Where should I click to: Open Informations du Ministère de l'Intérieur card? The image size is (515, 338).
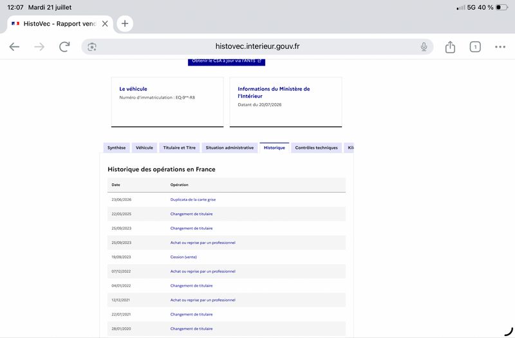point(286,102)
